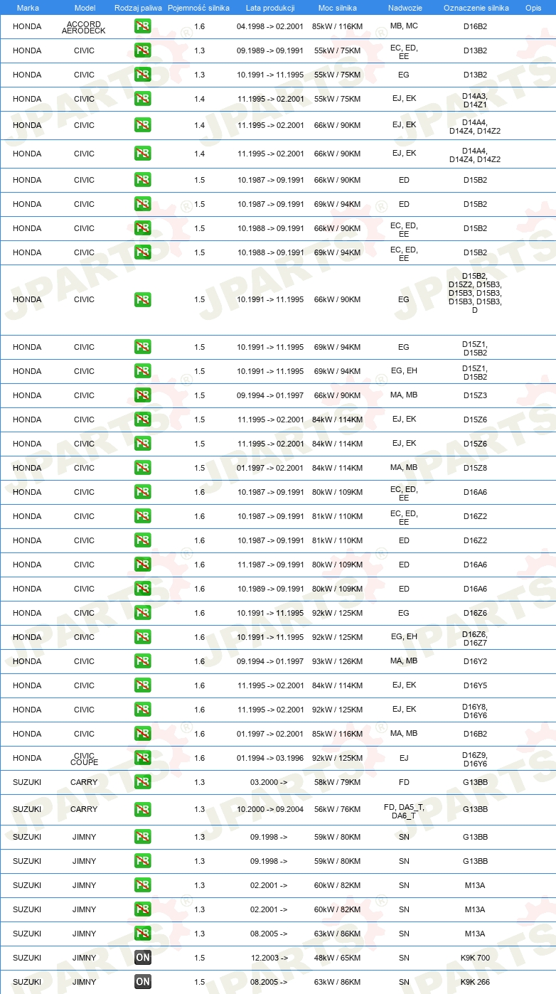The image size is (556, 994).
Task: Click the Lata produkcji column header
Action: click(270, 8)
